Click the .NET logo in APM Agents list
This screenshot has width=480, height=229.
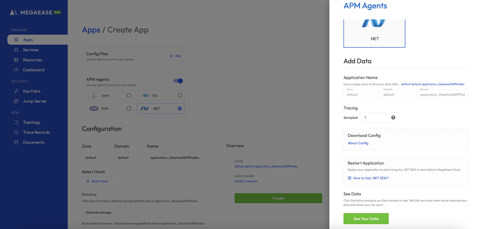coord(145,108)
